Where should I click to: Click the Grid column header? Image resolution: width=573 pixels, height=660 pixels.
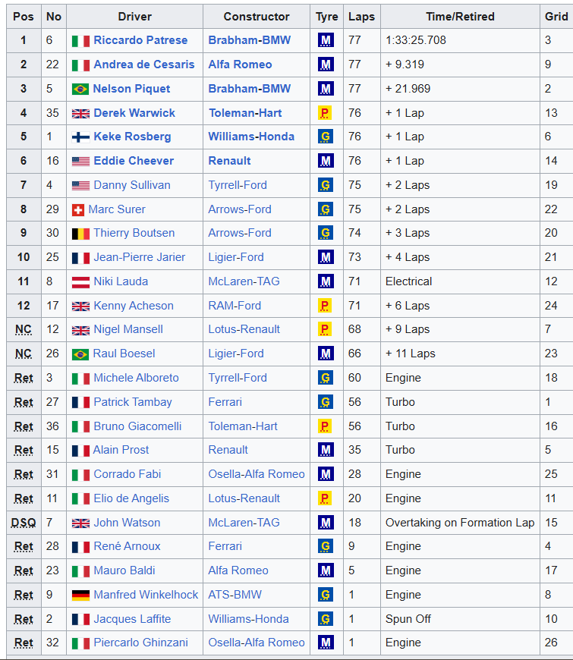point(556,17)
